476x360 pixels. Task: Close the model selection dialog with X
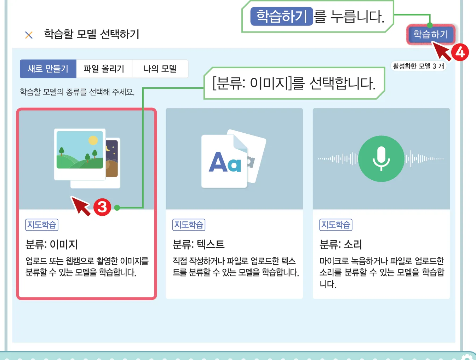pyautogui.click(x=29, y=35)
